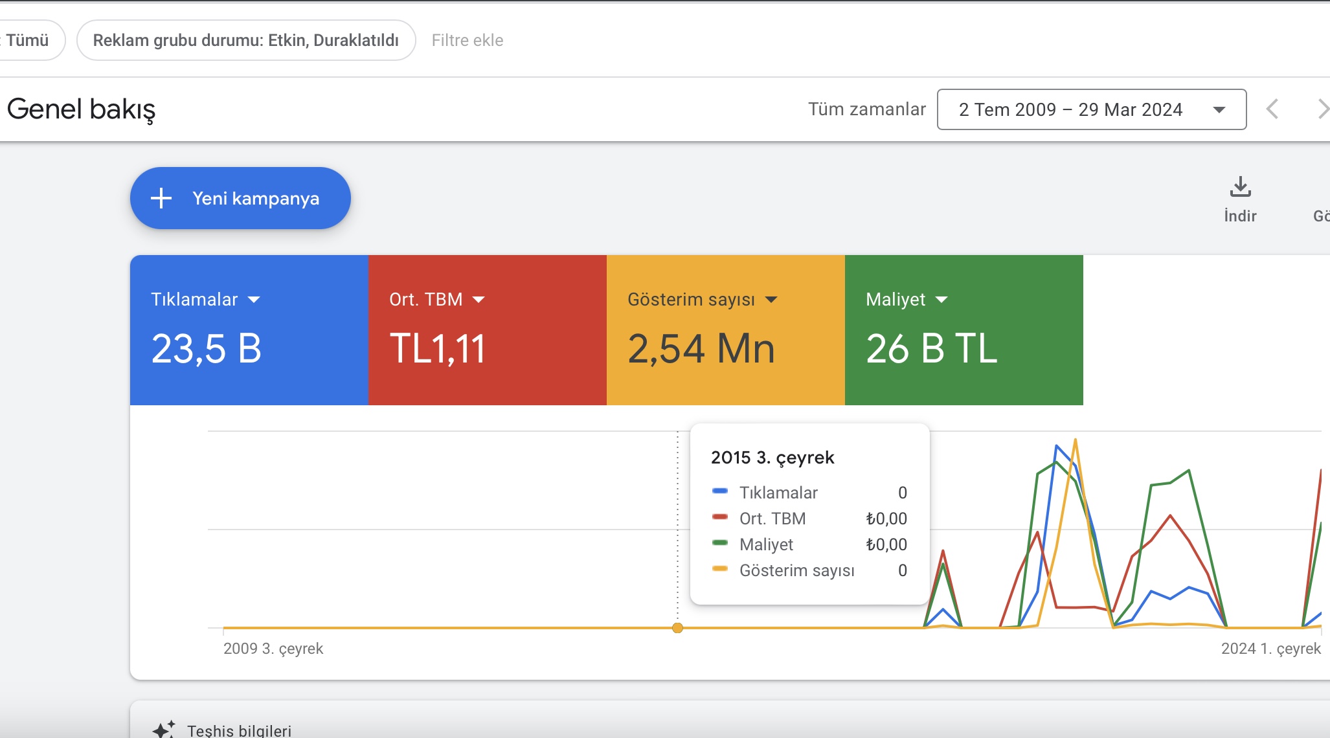Click the Genel bakış page heading
The width and height of the screenshot is (1330, 738).
tap(82, 109)
